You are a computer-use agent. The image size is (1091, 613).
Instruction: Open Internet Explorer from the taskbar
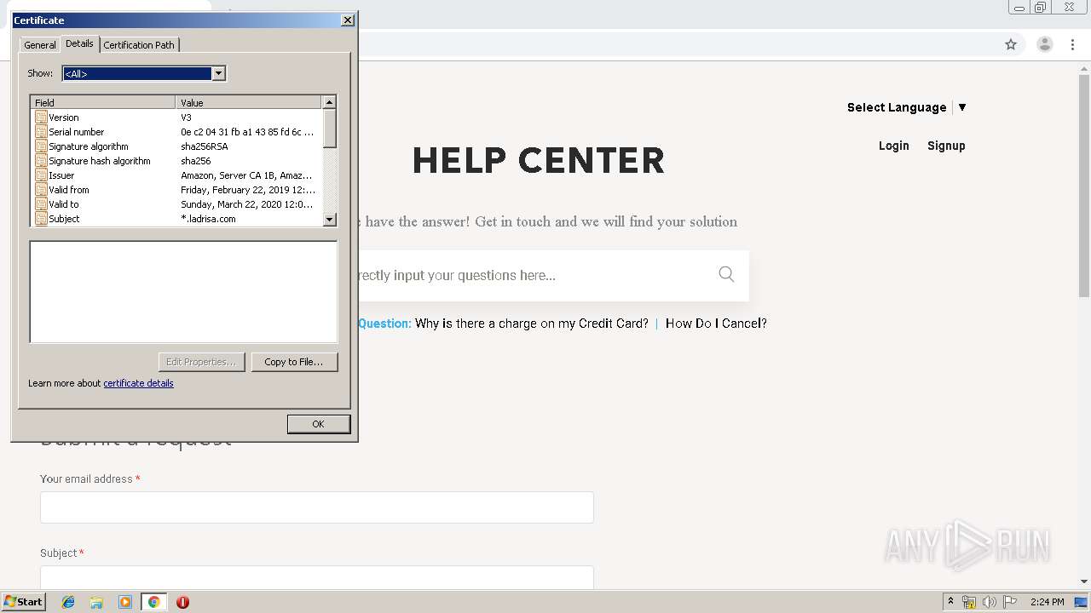point(68,602)
